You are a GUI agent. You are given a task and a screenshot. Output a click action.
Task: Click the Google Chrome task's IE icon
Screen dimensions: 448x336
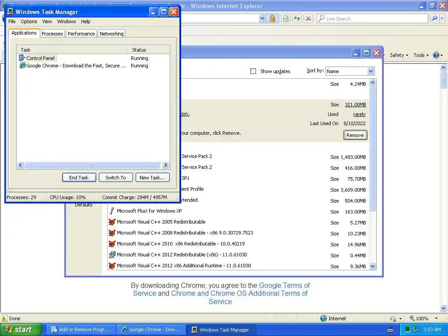click(22, 66)
